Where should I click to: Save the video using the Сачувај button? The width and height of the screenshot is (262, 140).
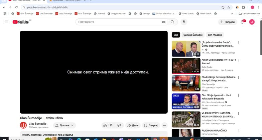[x=151, y=125]
